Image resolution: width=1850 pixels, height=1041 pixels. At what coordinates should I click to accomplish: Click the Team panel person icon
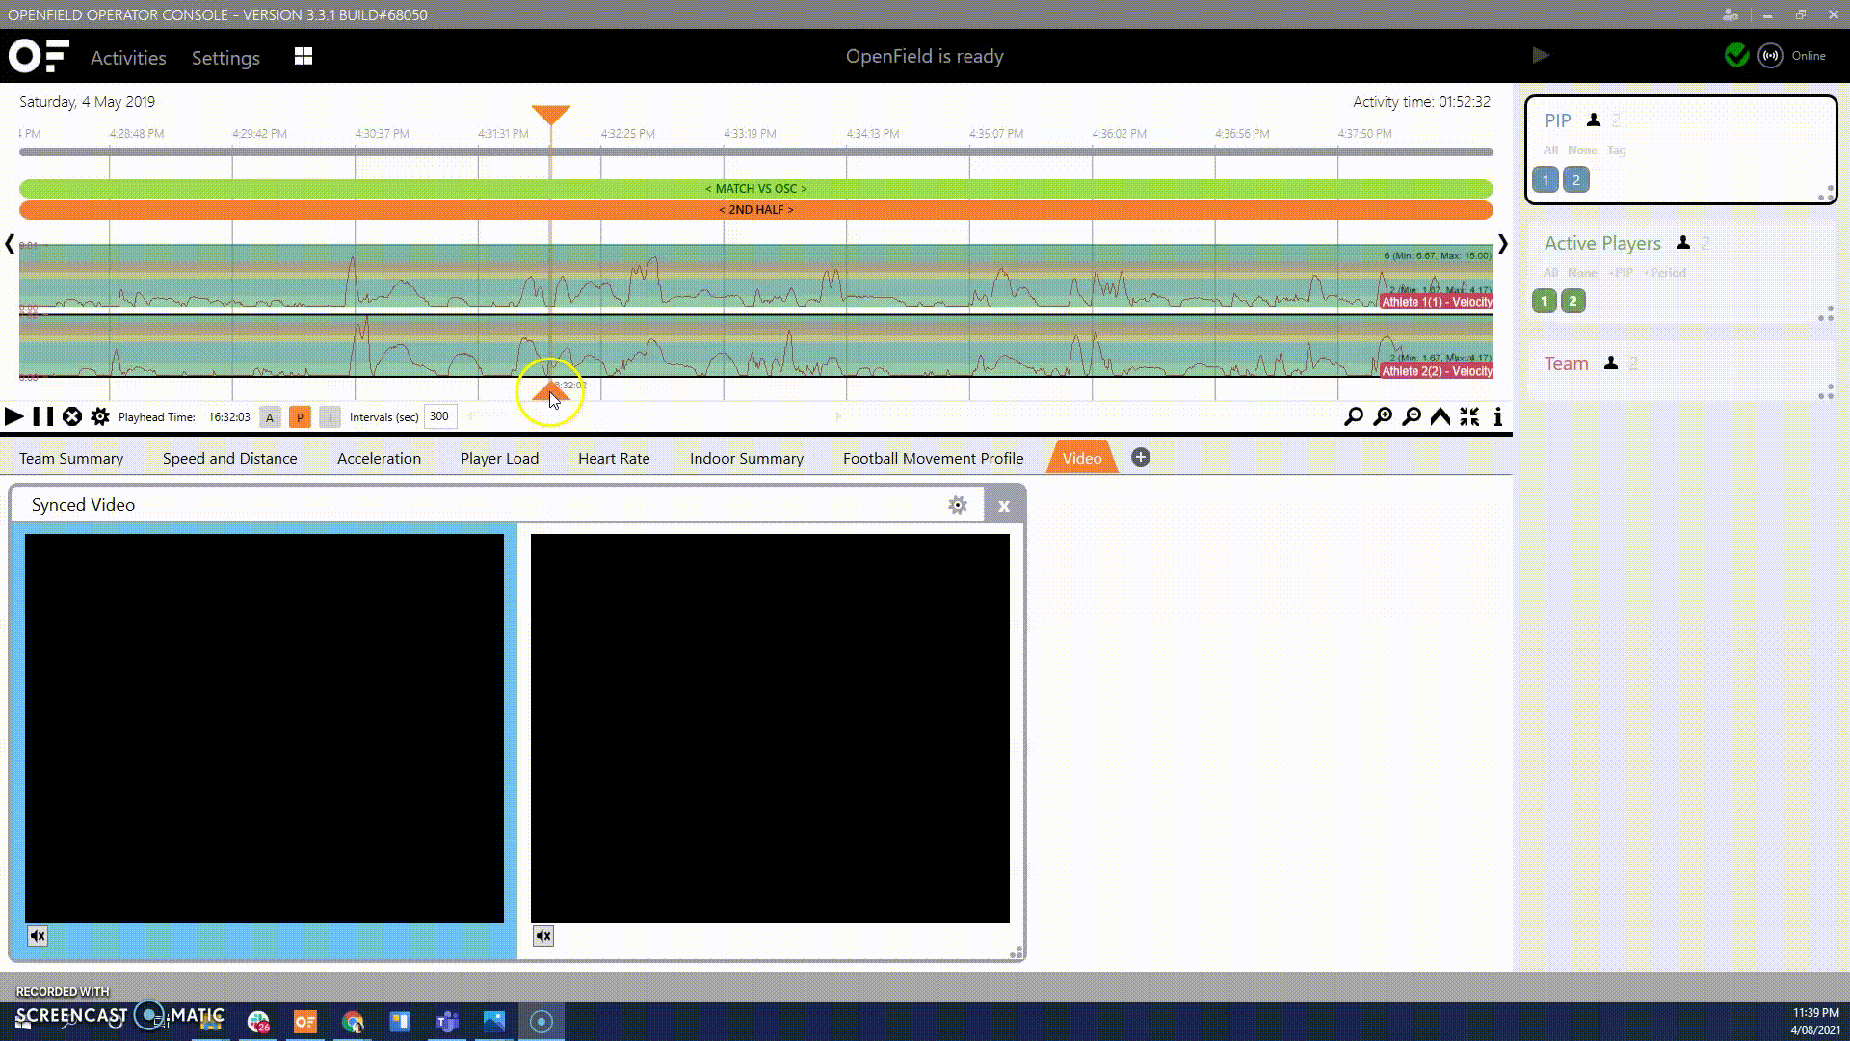(1611, 363)
